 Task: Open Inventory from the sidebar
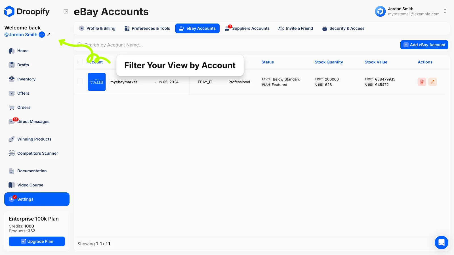click(x=26, y=79)
